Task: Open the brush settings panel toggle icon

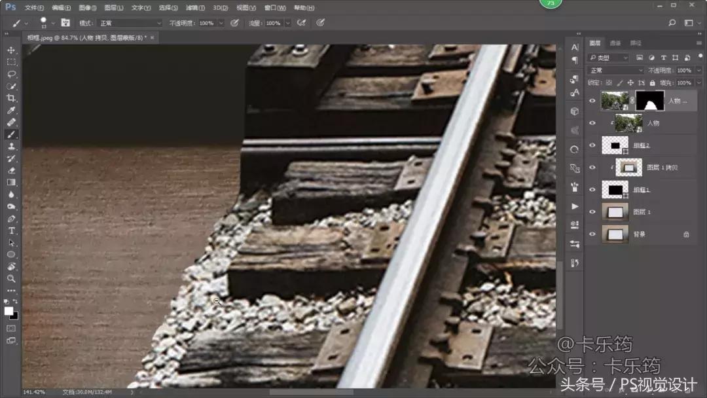Action: coord(65,22)
